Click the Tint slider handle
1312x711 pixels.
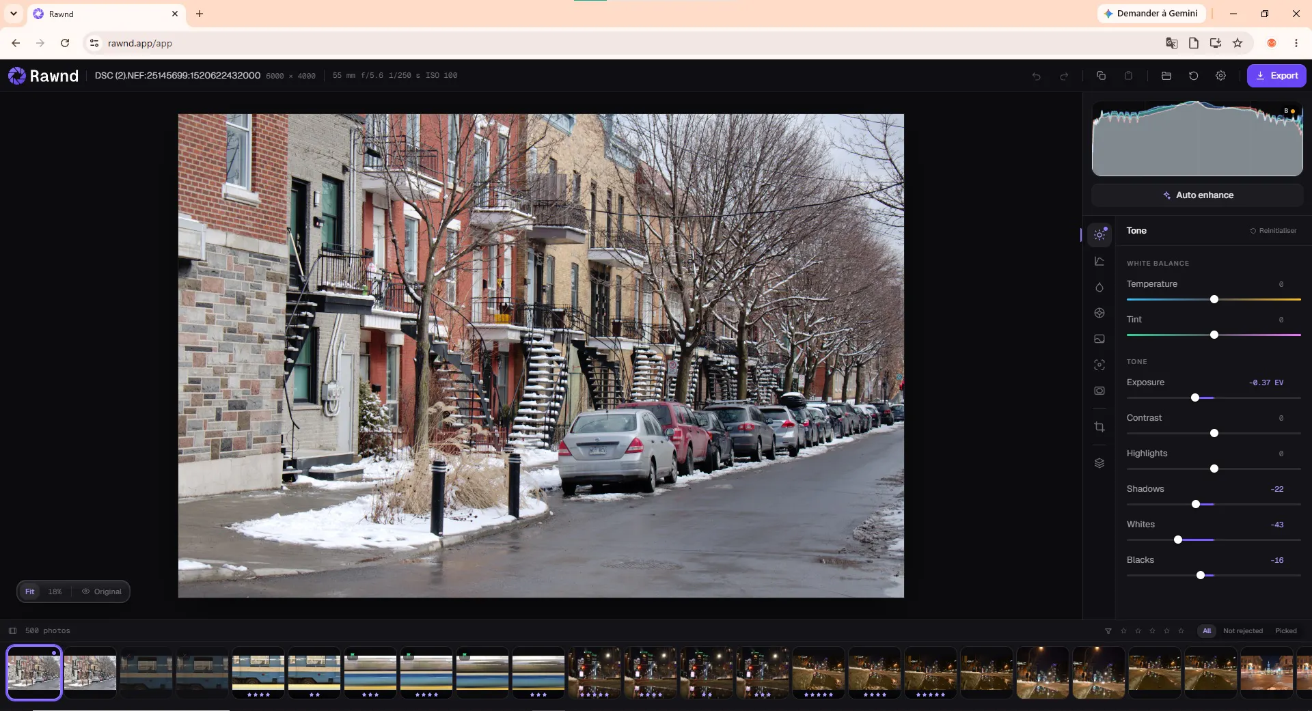[1214, 335]
